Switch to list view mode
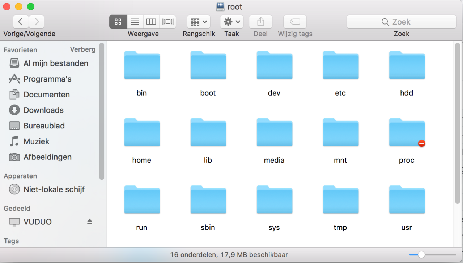463x263 pixels. (135, 22)
